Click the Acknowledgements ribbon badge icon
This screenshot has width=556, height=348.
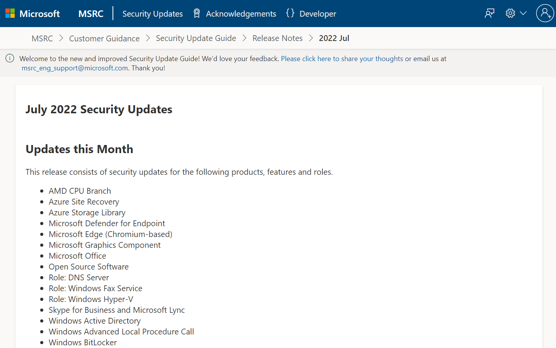pyautogui.click(x=196, y=14)
